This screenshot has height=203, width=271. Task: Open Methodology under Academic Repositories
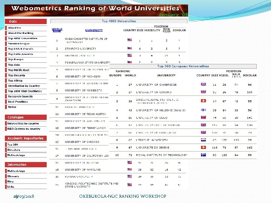coord(16,155)
